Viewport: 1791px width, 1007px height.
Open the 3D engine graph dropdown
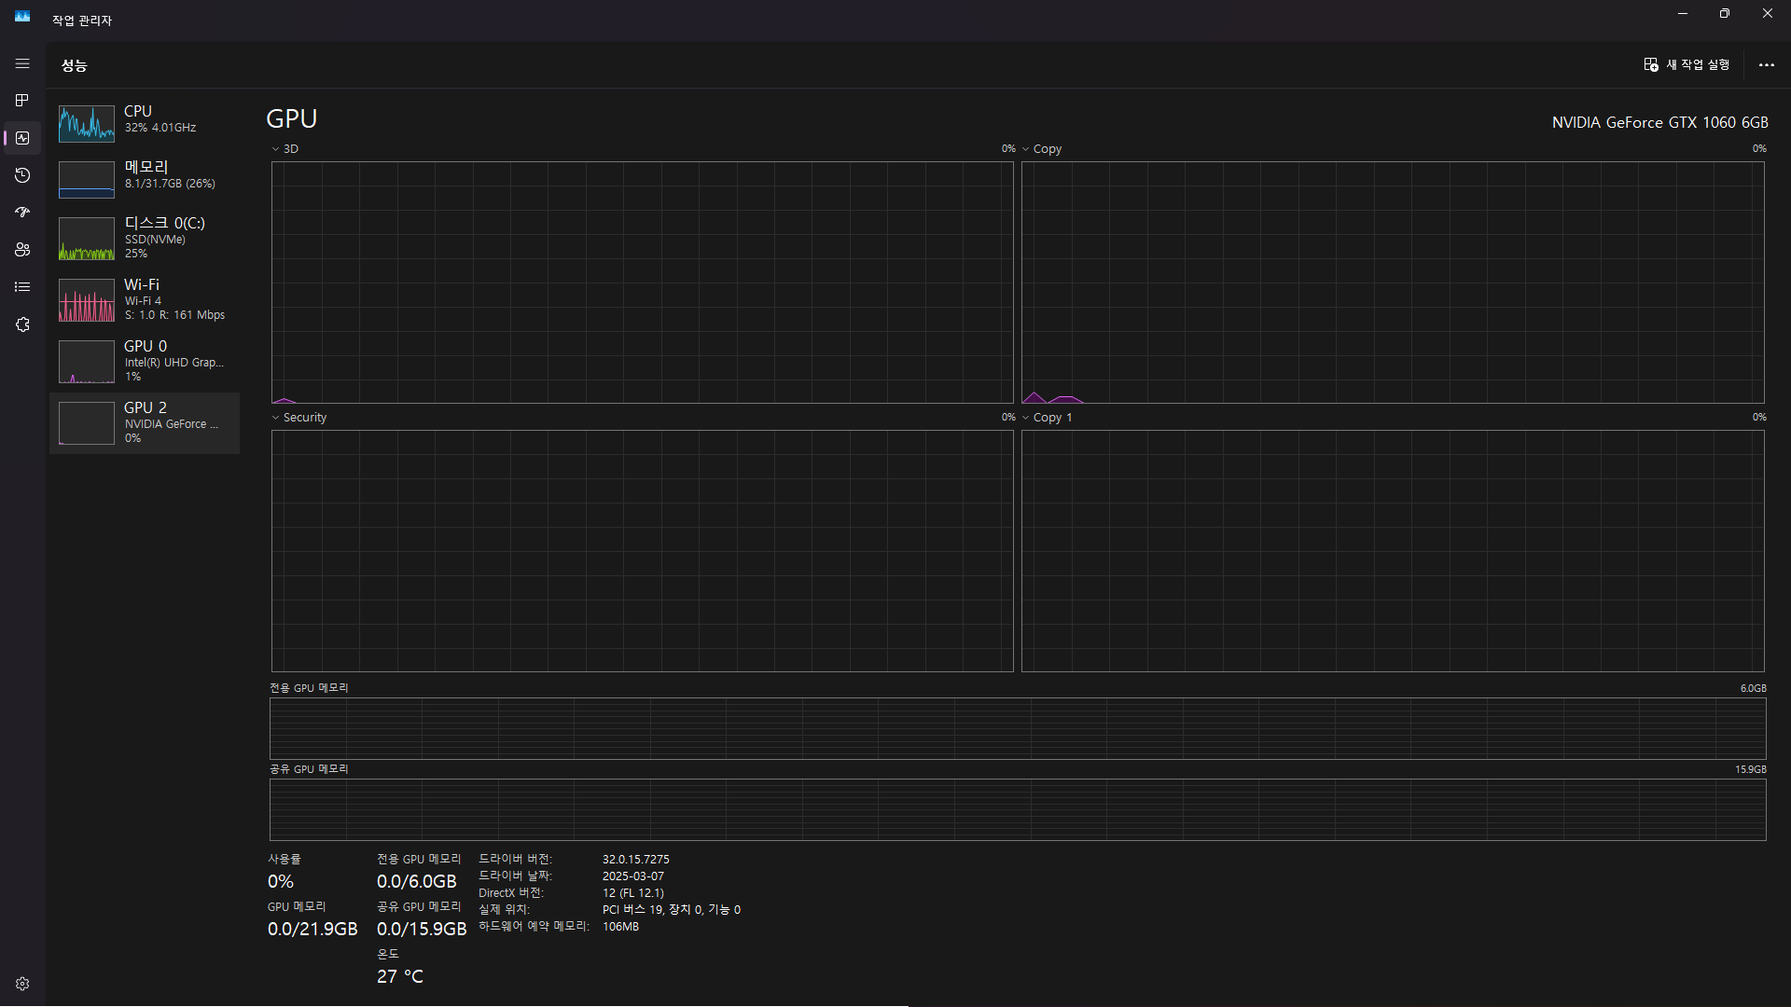coord(285,149)
